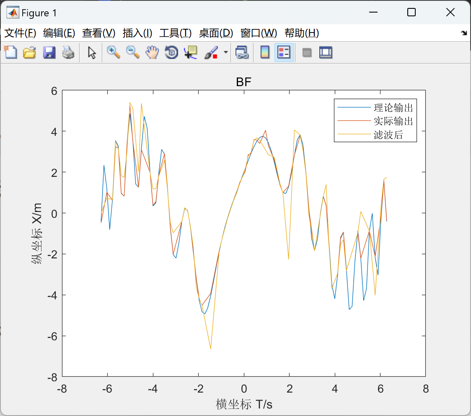
Task: Print the figure using the printer icon
Action: [68, 52]
